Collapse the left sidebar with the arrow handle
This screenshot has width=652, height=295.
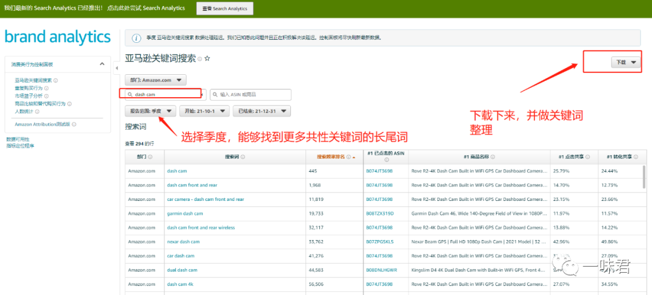(x=117, y=68)
